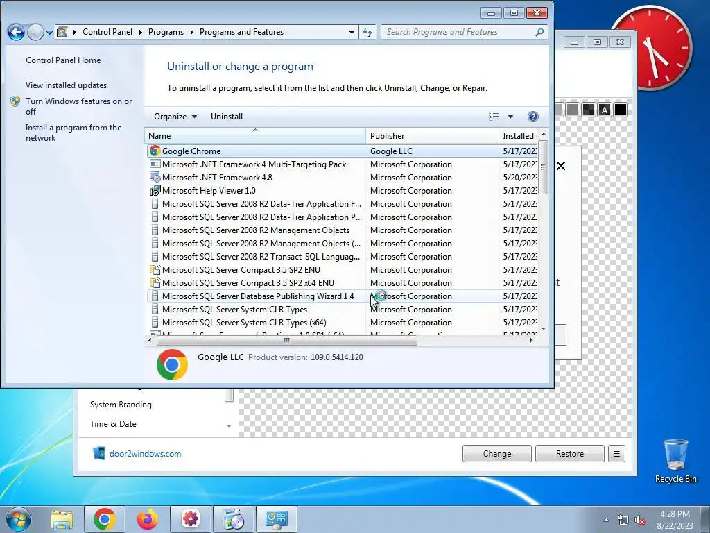Sort by the Name column header
This screenshot has height=533, width=710.
pos(255,135)
